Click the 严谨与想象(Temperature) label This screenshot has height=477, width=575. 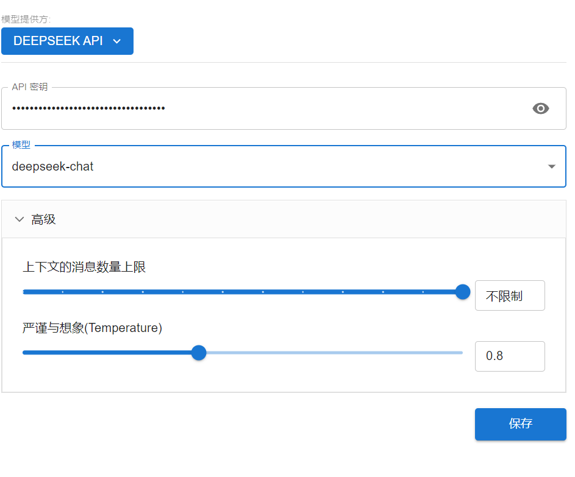click(92, 328)
